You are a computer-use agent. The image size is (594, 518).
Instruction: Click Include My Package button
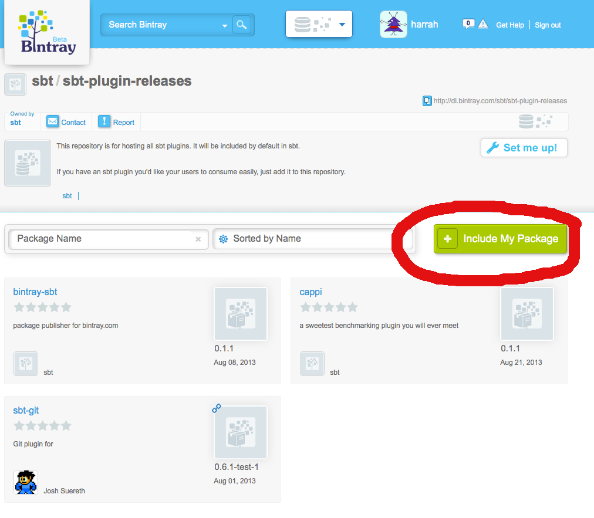coord(500,239)
